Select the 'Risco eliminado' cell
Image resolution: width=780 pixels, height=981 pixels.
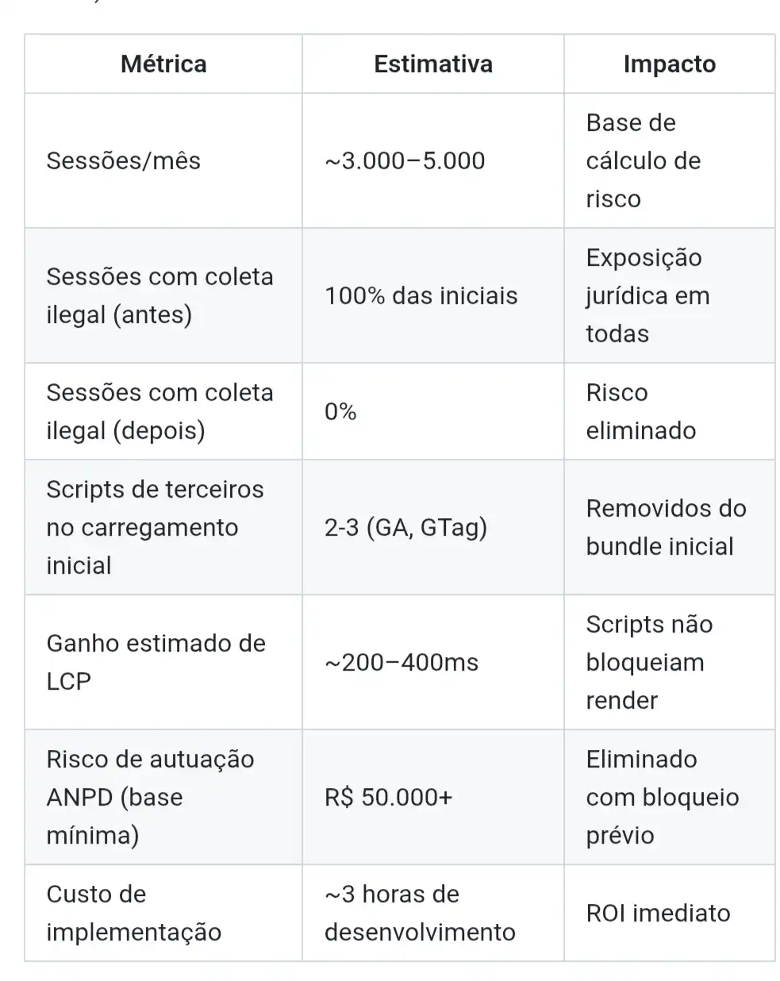640,412
